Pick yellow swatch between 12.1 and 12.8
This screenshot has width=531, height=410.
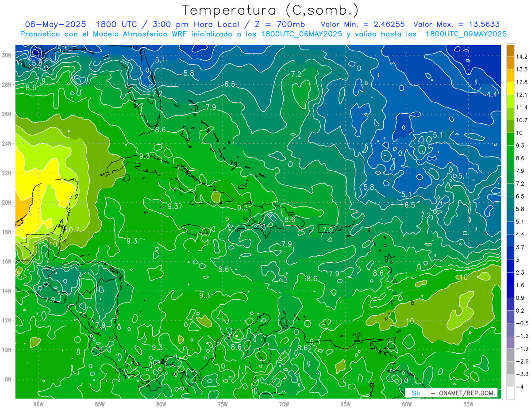(510, 88)
